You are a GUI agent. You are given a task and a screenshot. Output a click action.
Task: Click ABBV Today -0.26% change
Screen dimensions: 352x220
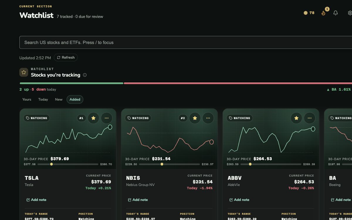[x=301, y=188]
